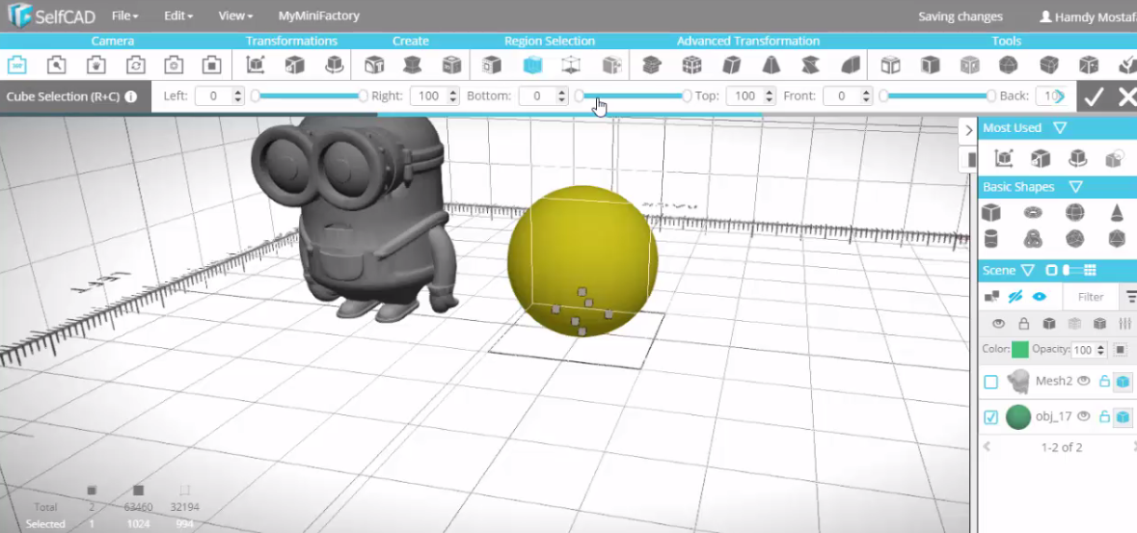1137x533 pixels.
Task: Toggle the crossed-out hide icon in Scene
Action: 1015,297
